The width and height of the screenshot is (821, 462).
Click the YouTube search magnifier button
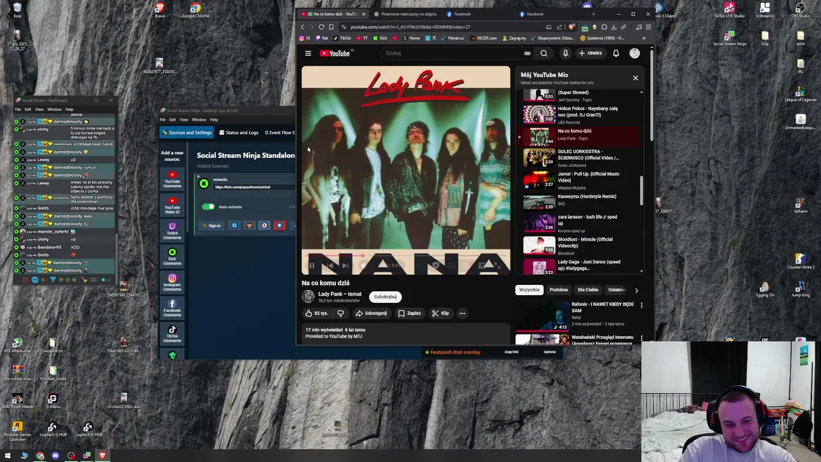click(544, 53)
